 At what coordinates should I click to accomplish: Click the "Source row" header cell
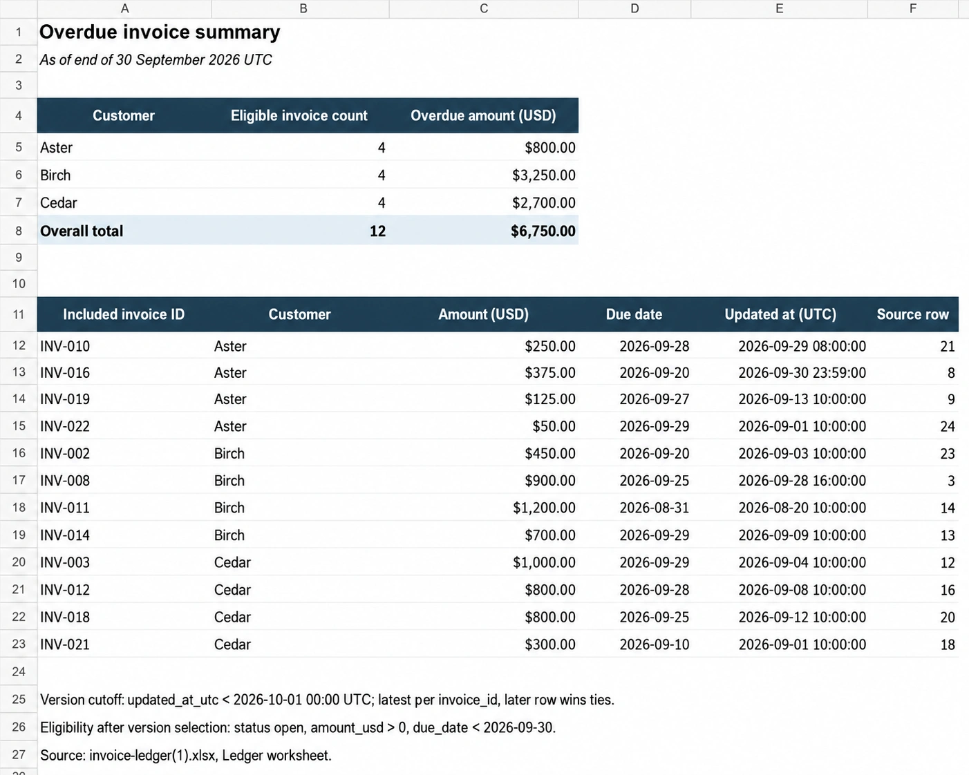tap(913, 314)
